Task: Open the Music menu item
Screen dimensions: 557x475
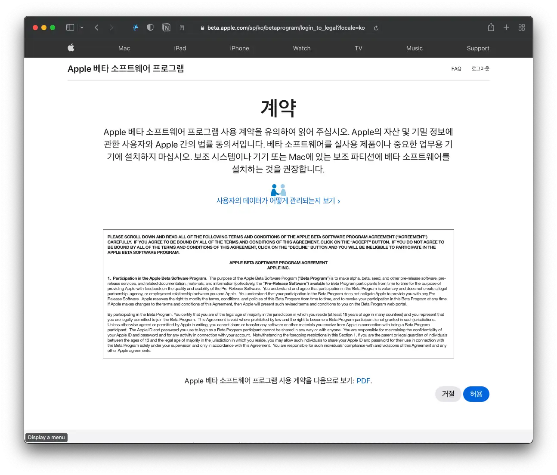Action: [x=415, y=48]
